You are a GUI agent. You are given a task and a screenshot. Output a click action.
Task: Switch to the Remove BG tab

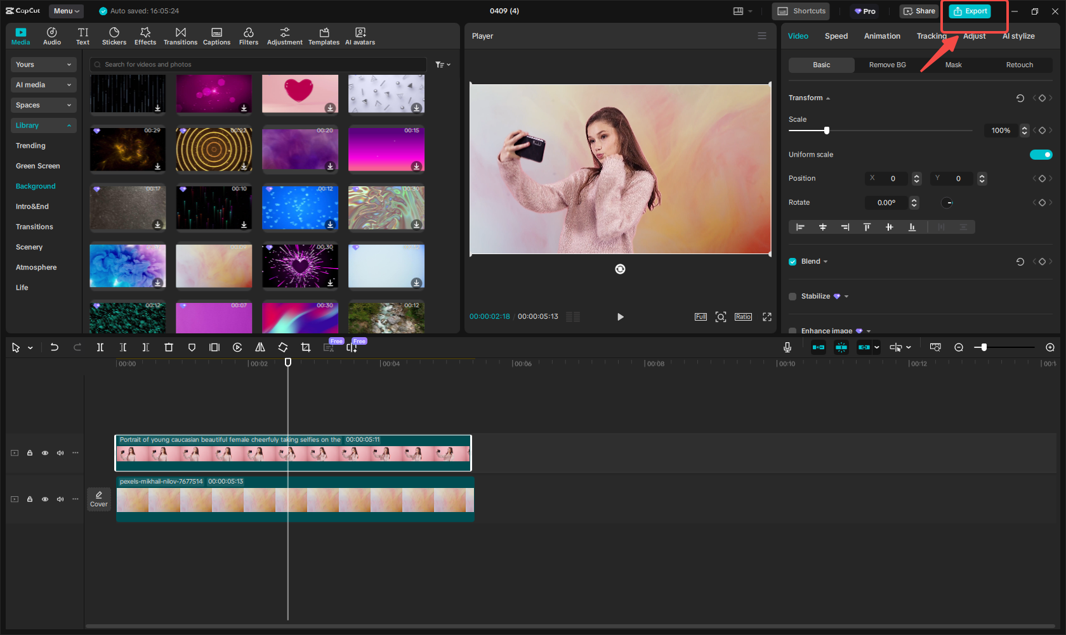click(x=886, y=65)
